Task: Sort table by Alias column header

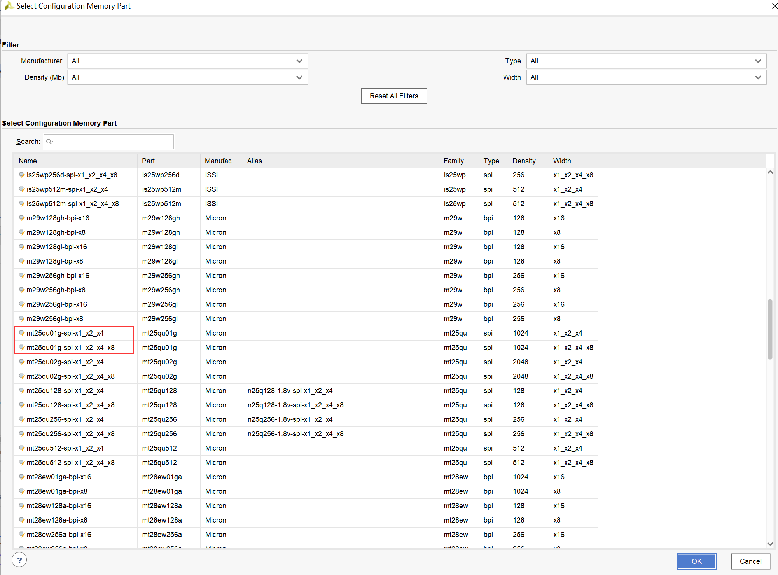Action: [x=341, y=161]
